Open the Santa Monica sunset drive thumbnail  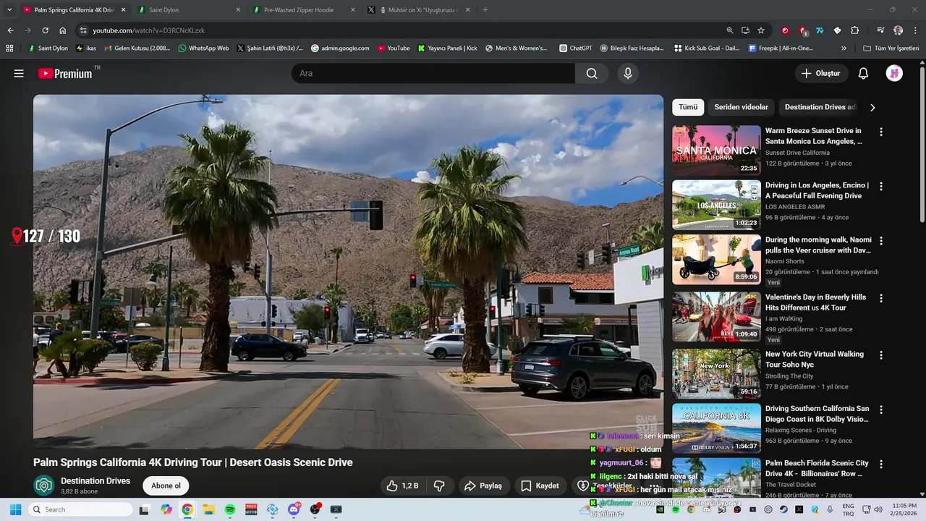716,151
